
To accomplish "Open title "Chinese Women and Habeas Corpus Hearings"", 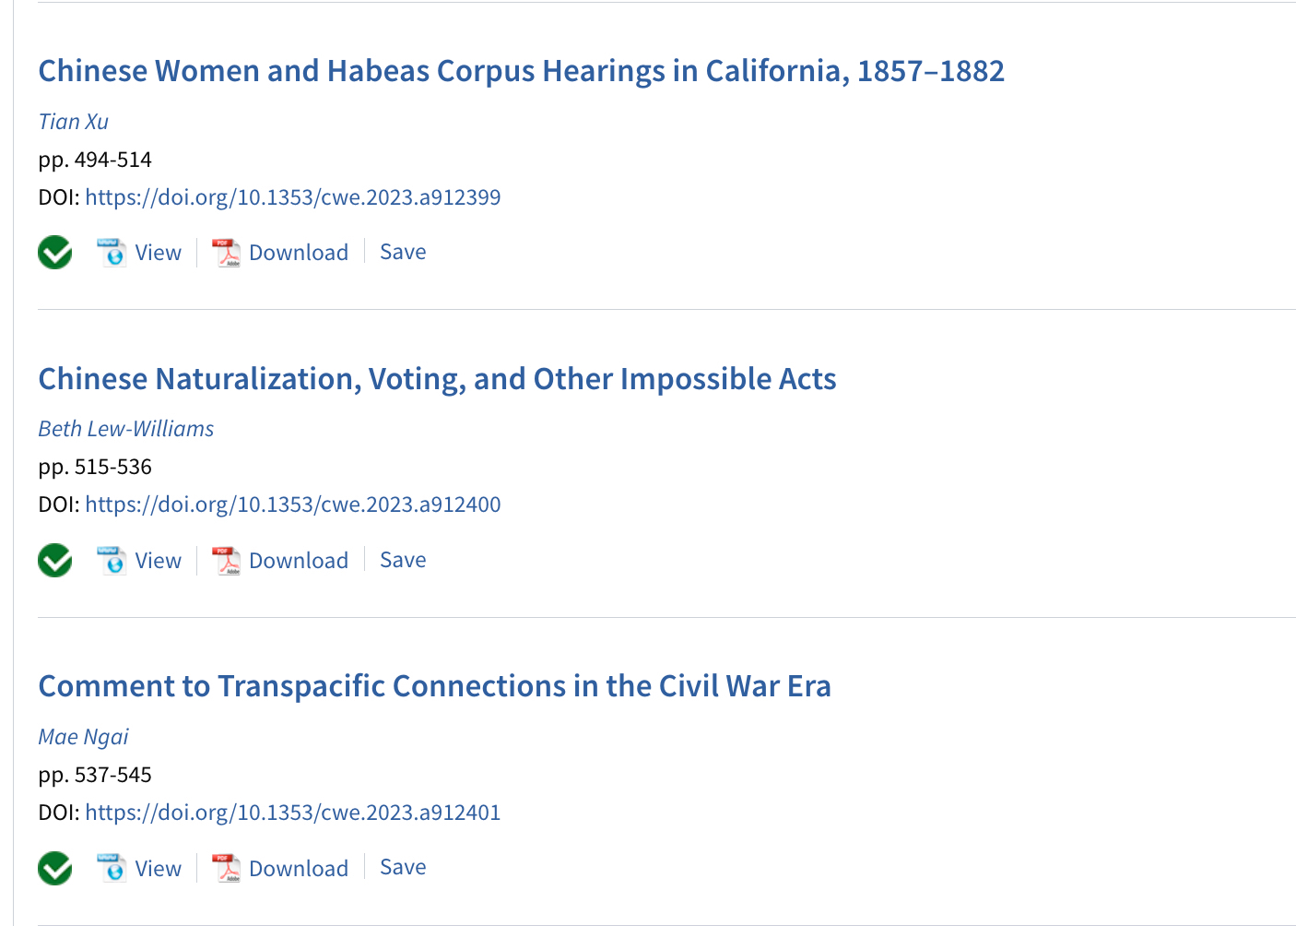I will [x=521, y=71].
